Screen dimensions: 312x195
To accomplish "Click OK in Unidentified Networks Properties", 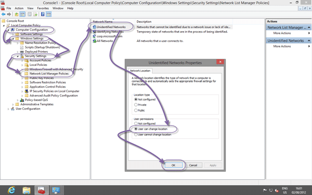I will tap(174, 165).
